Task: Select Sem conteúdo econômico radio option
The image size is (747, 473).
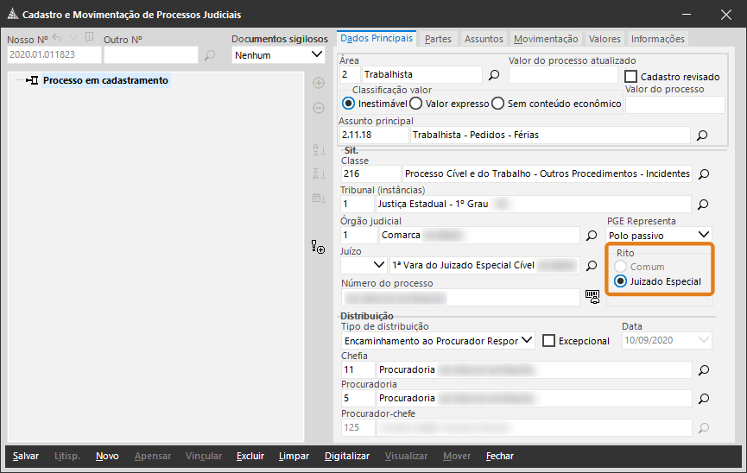Action: [497, 104]
